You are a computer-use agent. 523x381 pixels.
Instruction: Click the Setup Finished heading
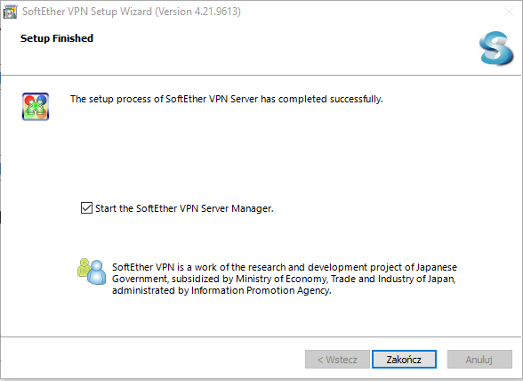(57, 38)
